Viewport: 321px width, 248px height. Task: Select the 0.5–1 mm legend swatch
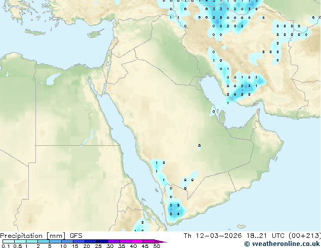20,241
